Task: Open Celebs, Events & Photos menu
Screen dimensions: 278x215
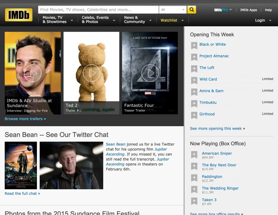Action: 99,19
